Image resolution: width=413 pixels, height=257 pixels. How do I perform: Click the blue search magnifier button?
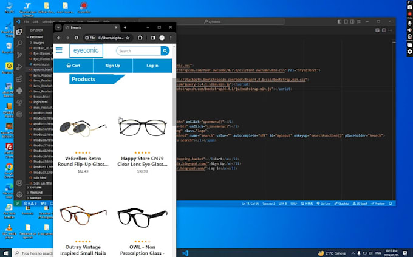tap(165, 51)
